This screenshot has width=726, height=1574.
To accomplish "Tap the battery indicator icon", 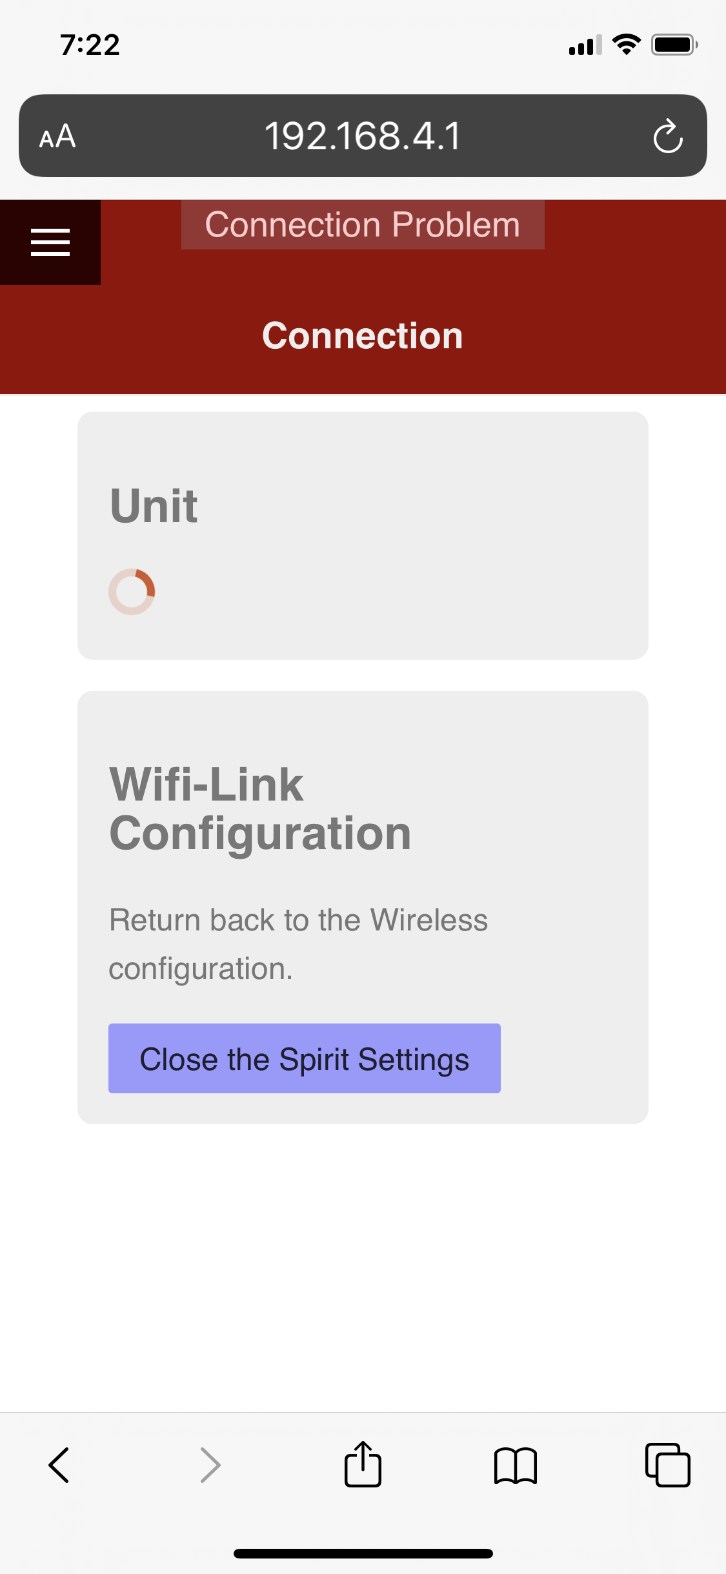I will point(674,45).
